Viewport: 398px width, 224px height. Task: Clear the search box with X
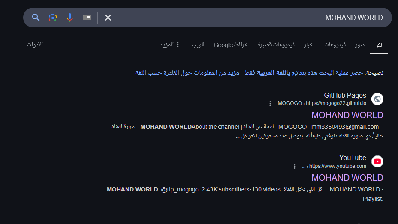point(108,18)
